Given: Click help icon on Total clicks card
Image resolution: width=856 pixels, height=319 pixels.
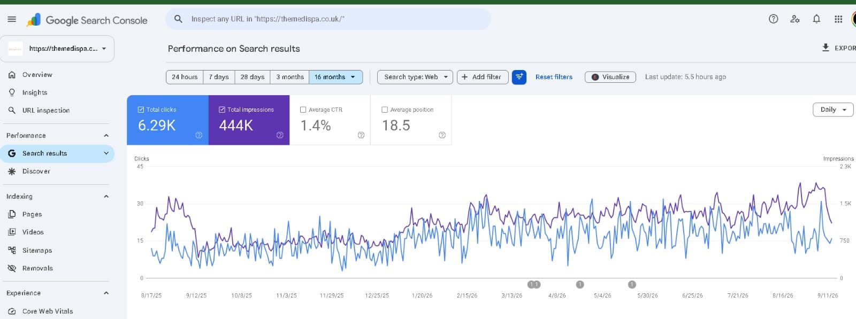Looking at the screenshot, I should 199,135.
